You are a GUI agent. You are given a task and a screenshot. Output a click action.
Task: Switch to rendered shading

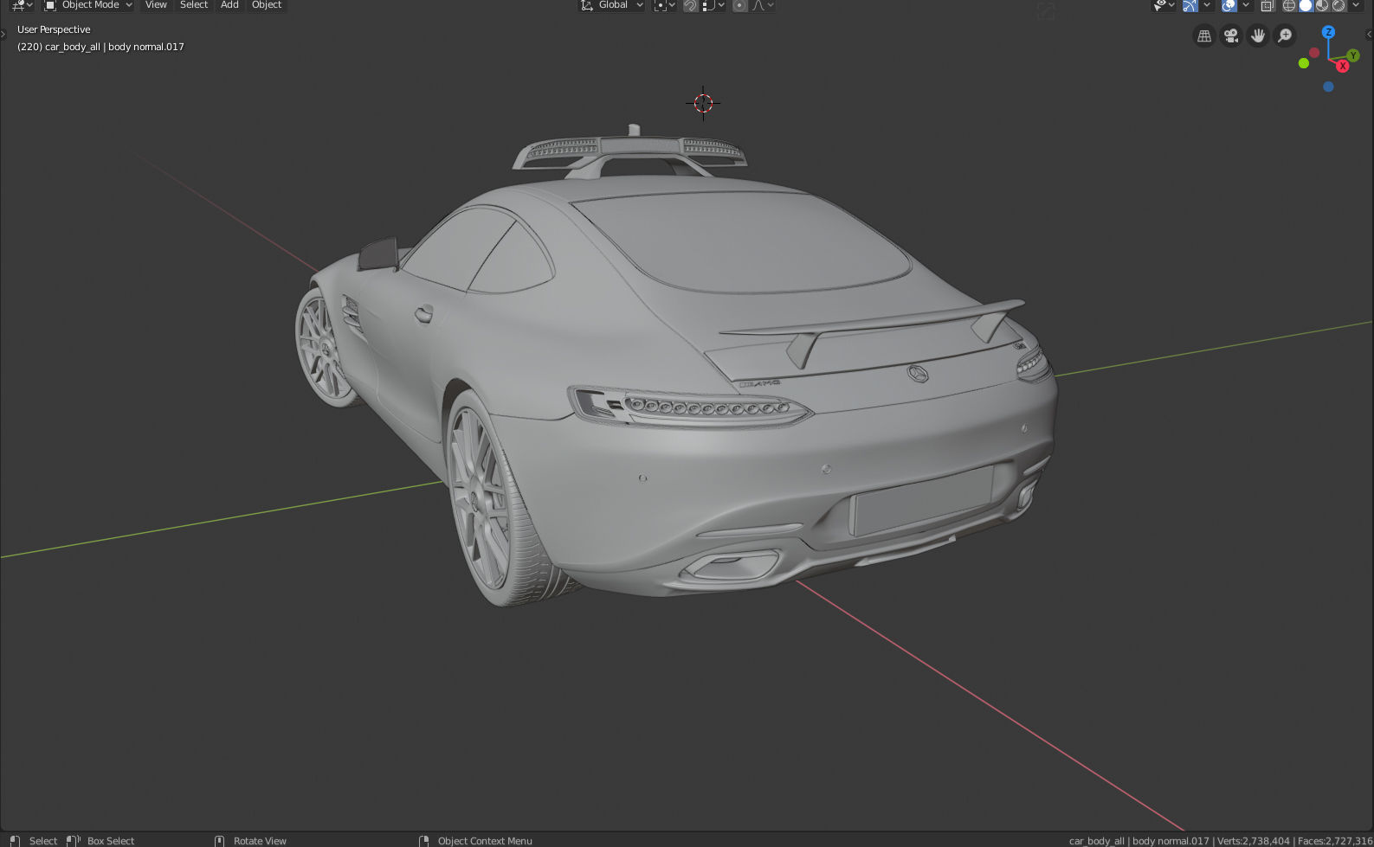[1339, 5]
